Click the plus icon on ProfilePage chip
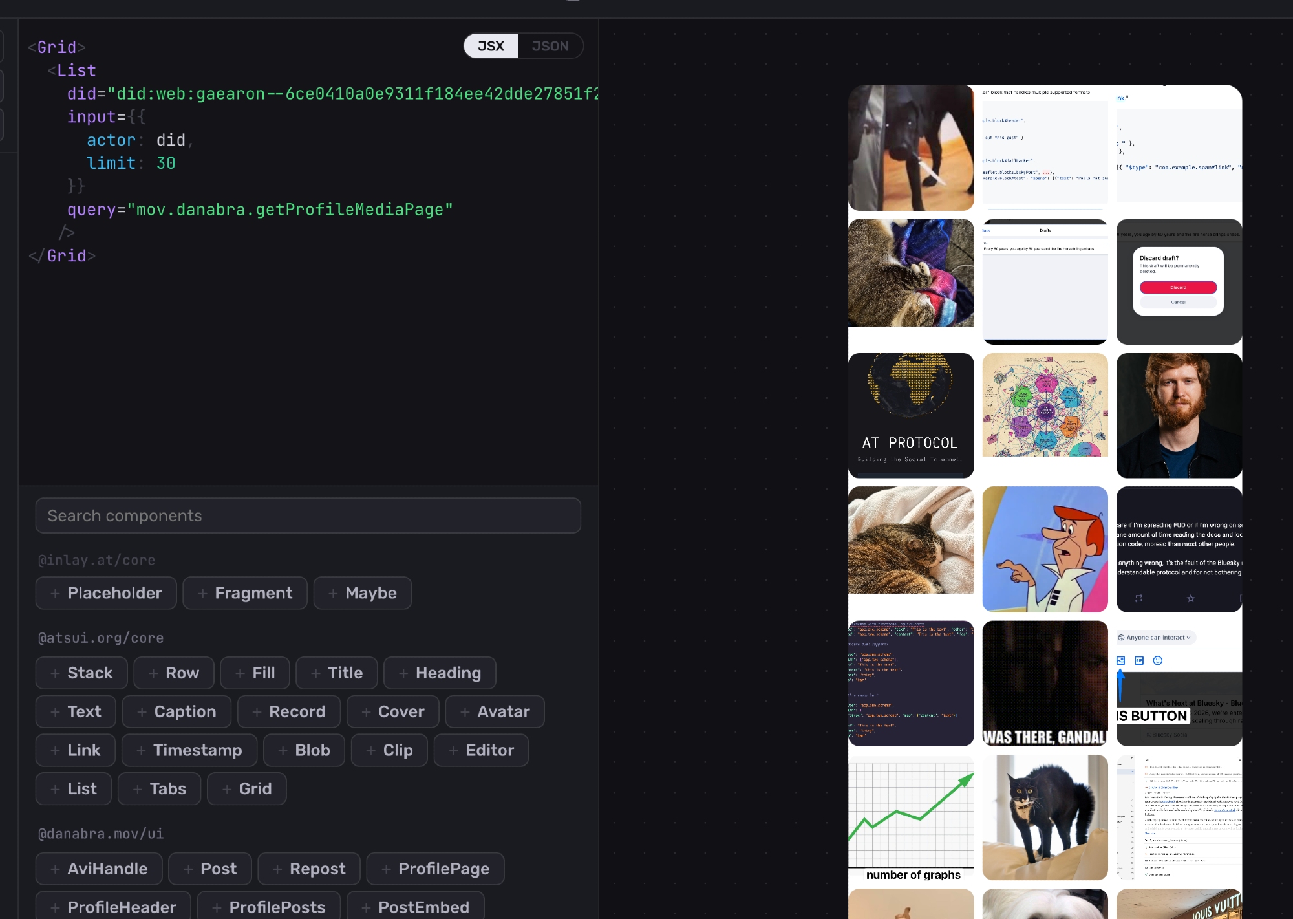 pos(386,869)
